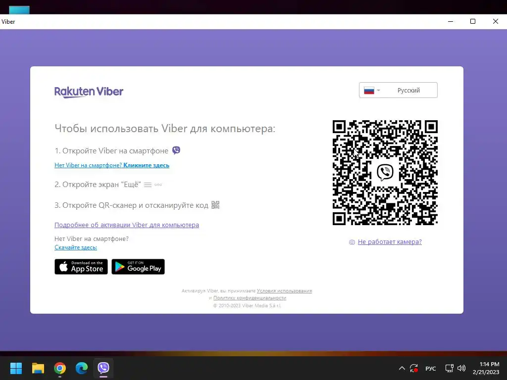Open the Русский language dropdown

(398, 90)
